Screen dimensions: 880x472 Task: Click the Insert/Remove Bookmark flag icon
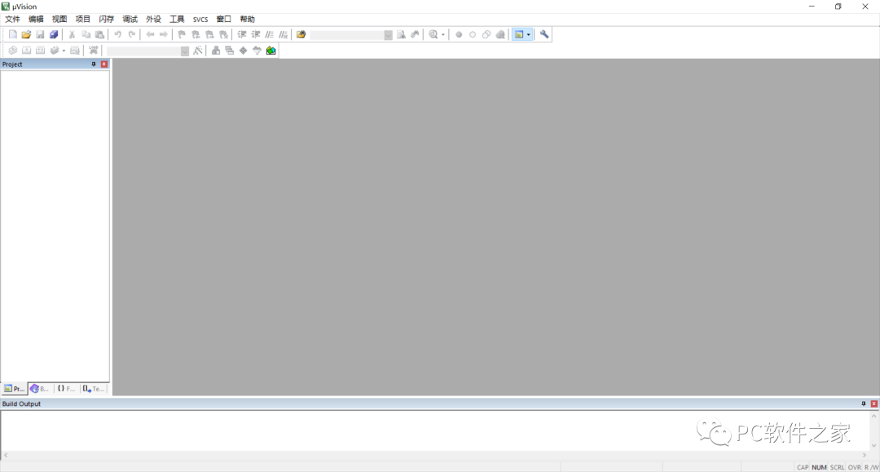tap(182, 34)
